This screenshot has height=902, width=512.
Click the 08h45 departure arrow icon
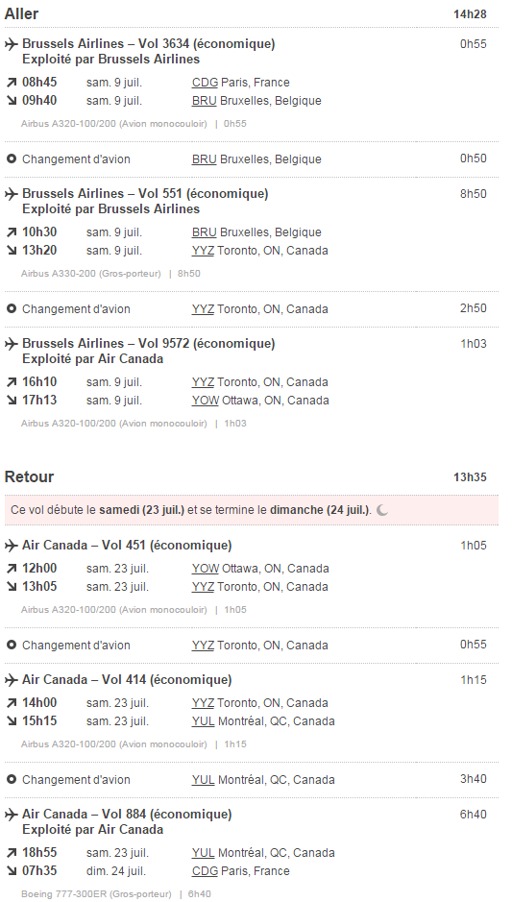(12, 83)
